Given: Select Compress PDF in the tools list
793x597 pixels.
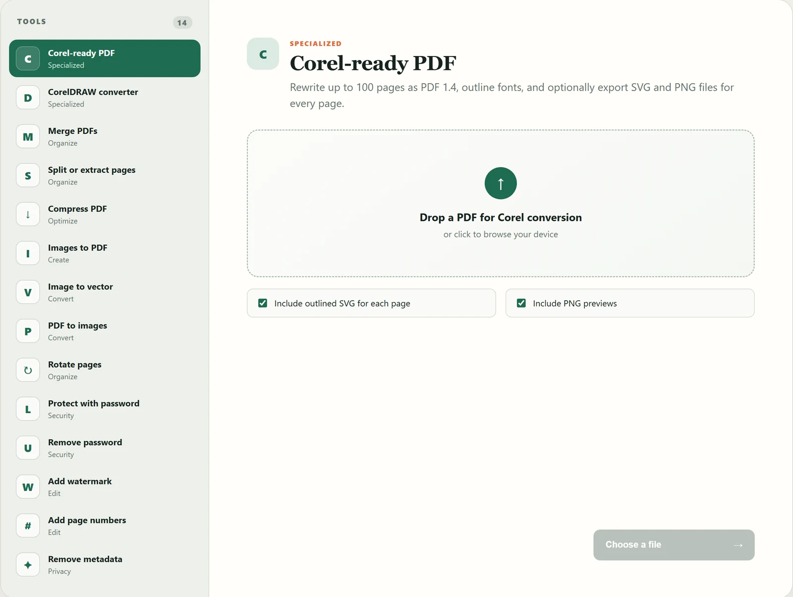Looking at the screenshot, I should pos(105,215).
